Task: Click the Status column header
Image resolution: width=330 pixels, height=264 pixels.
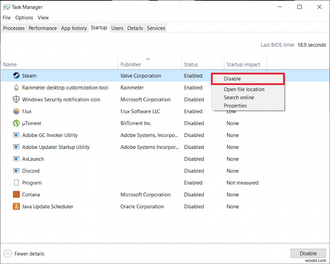Action: (191, 64)
